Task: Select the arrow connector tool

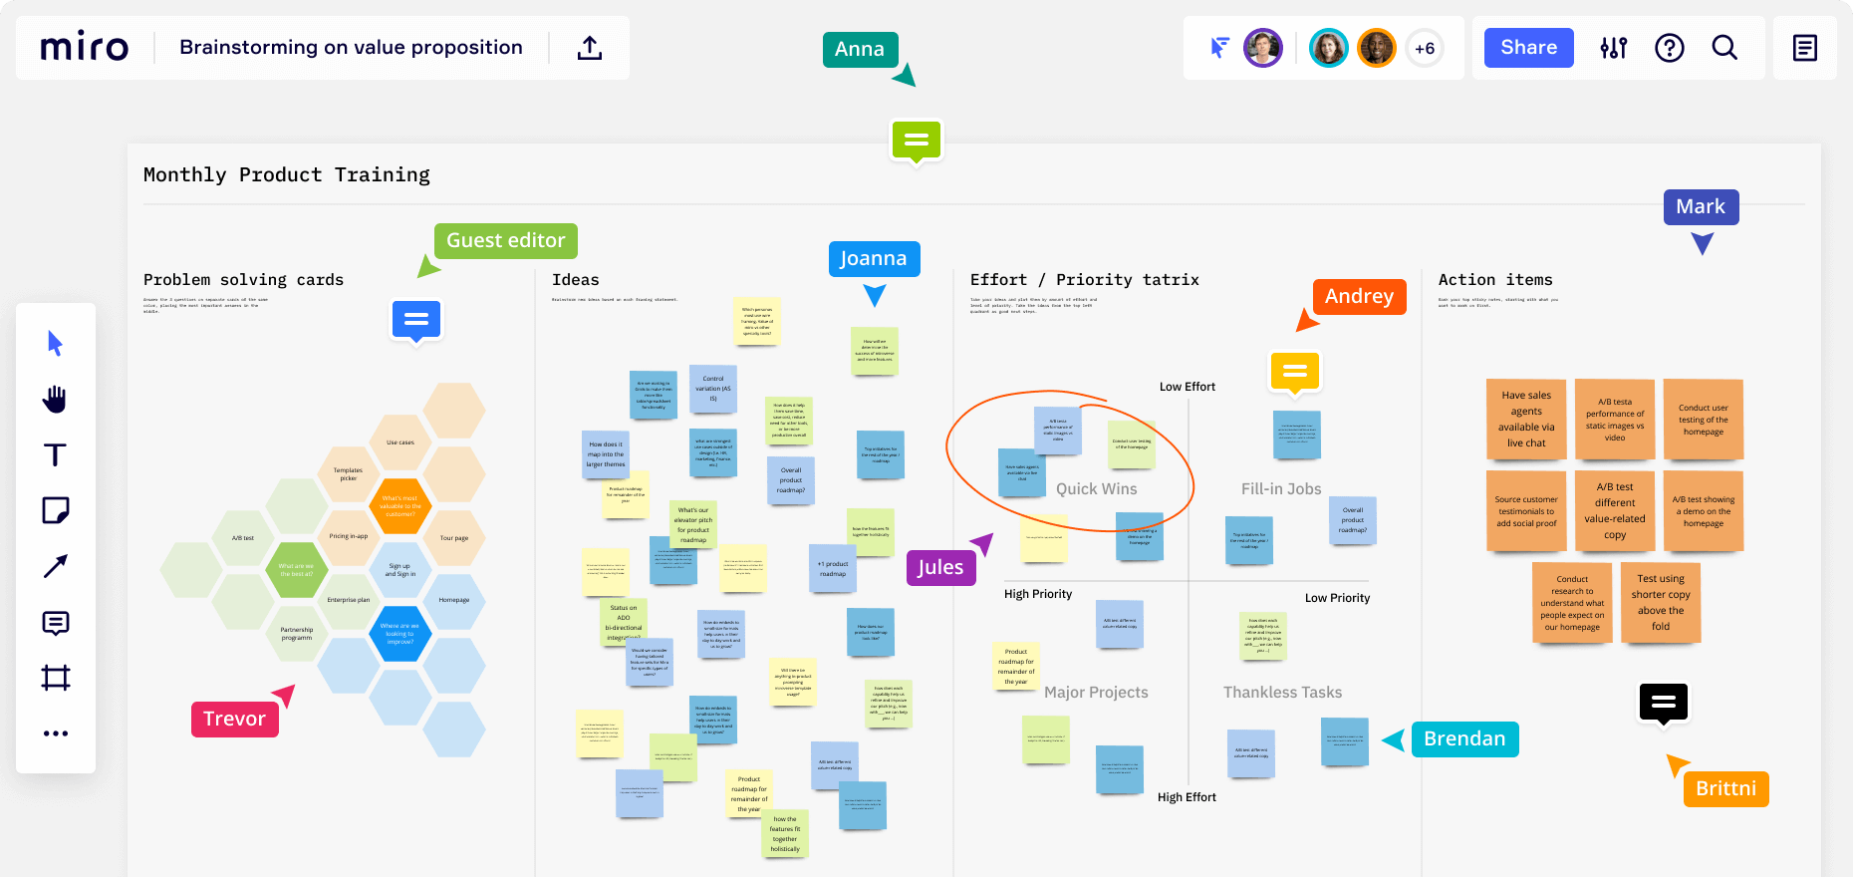Action: click(55, 567)
